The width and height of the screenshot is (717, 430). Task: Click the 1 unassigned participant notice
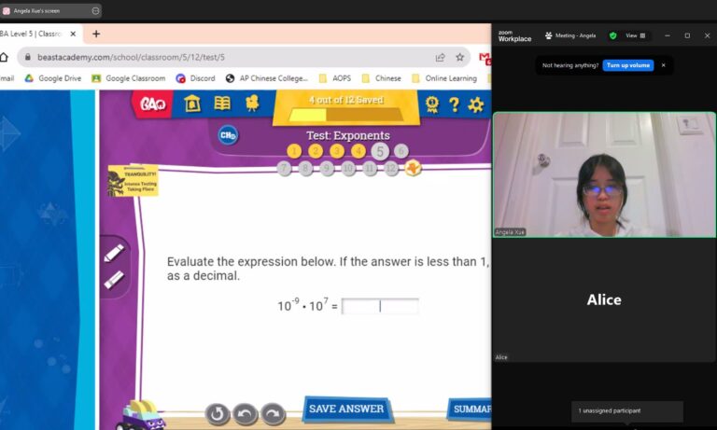[627, 410]
